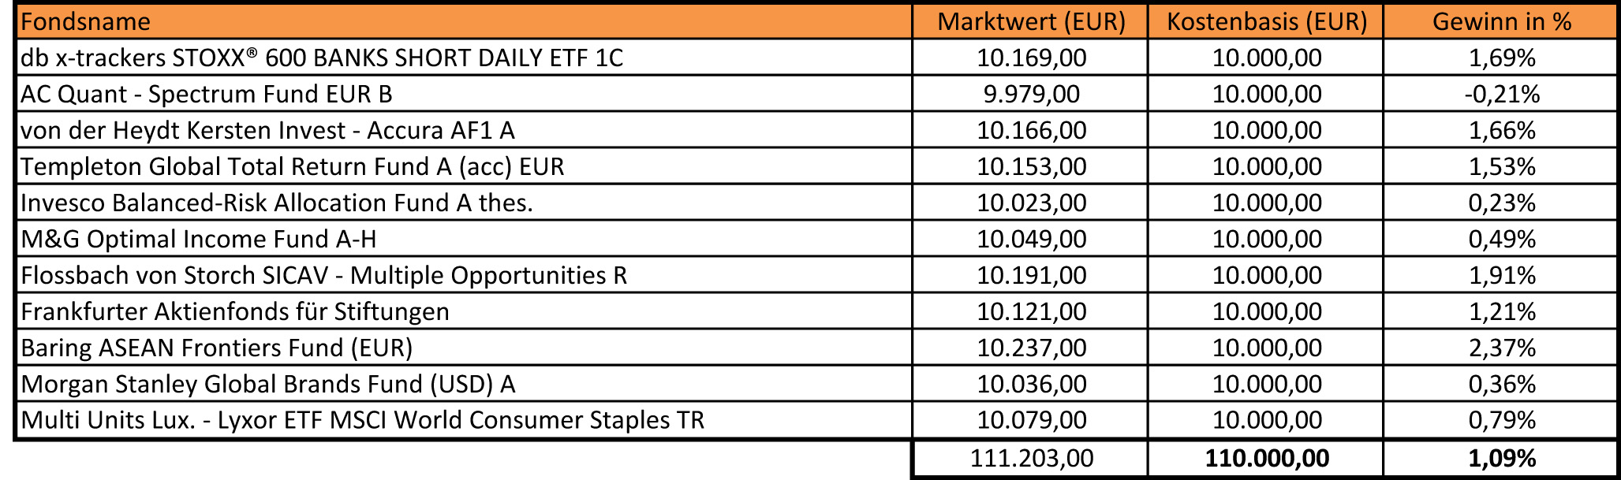Click market value 9.979,00
1621x480 pixels.
[1031, 95]
